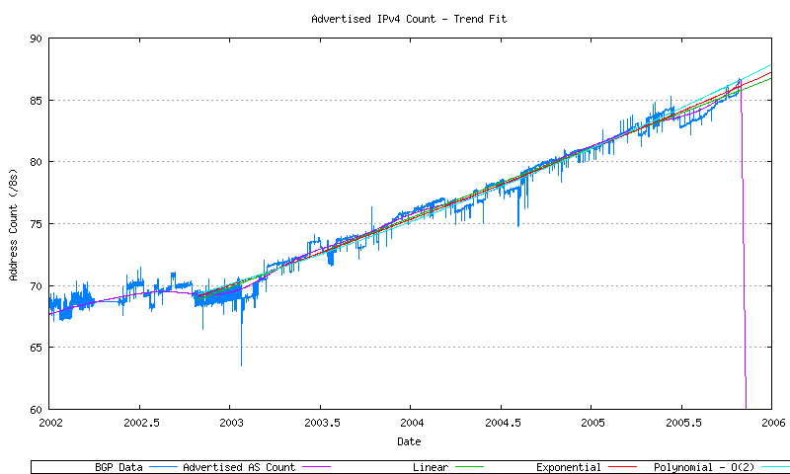Click the 60 value on the y-axis
The image size is (790, 474).
click(36, 409)
